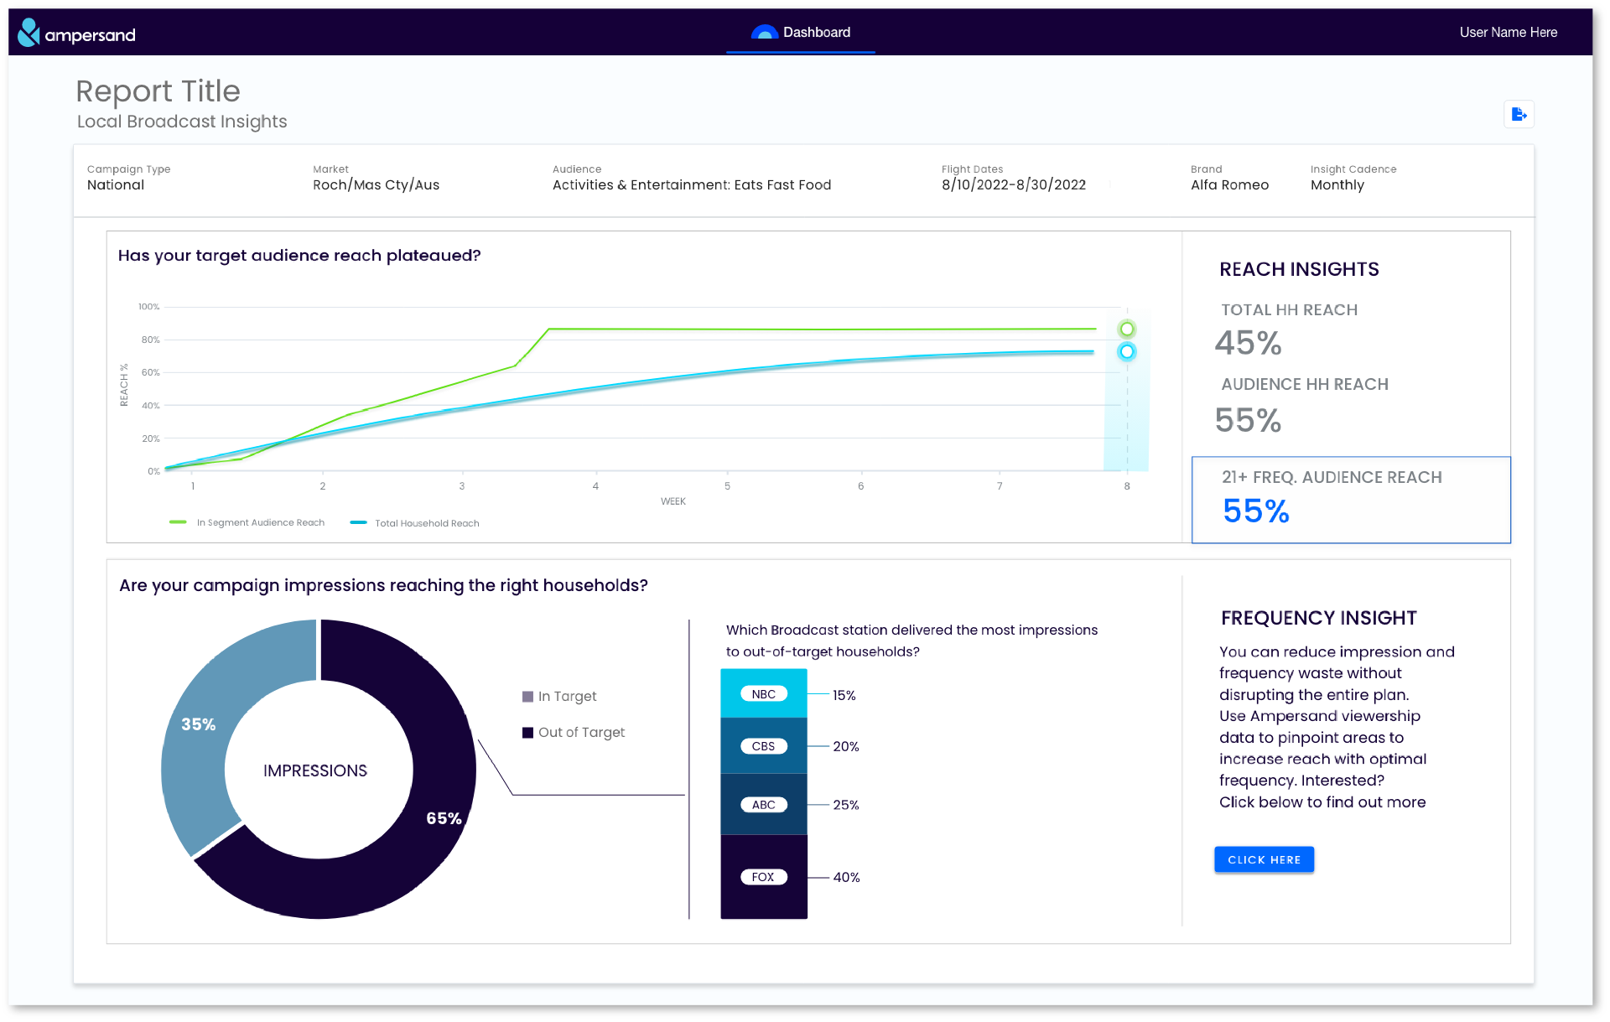Viewport: 1610px width, 1022px height.
Task: Click the Out of Target legend swatch
Action: [x=527, y=733]
